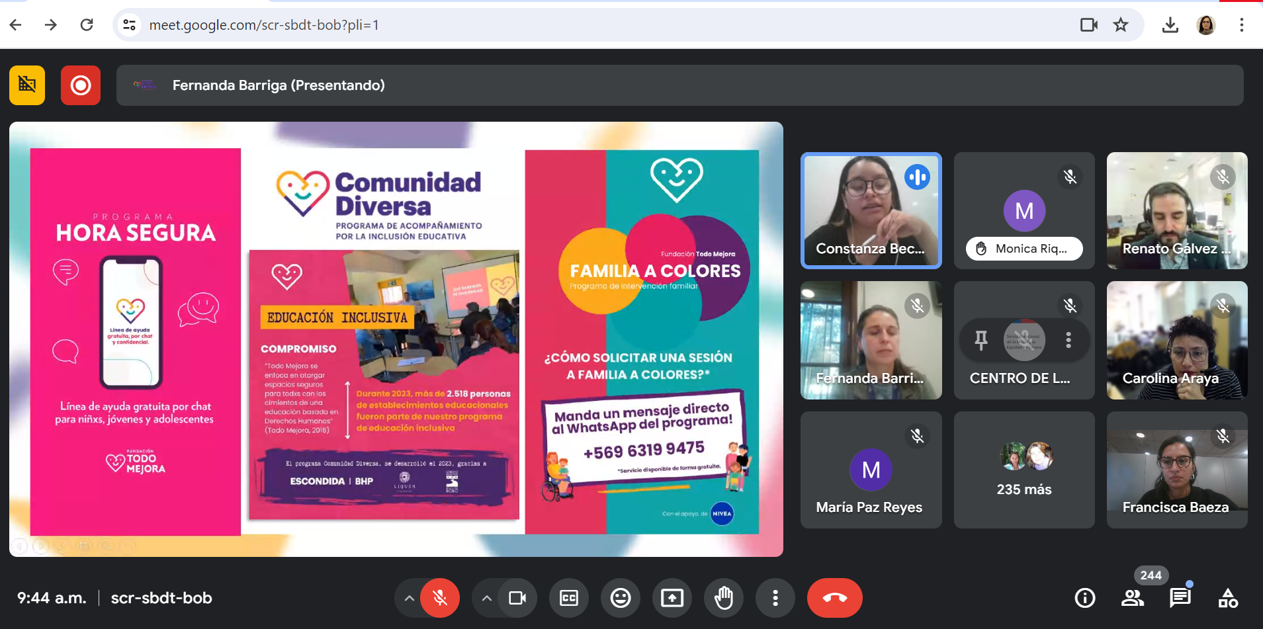Click muted mic icon on Monica's tile
1263x629 pixels.
pyautogui.click(x=1070, y=177)
